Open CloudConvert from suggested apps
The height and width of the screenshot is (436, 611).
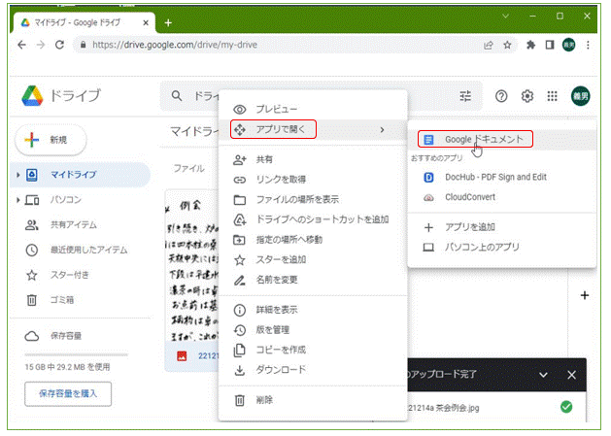tap(471, 196)
